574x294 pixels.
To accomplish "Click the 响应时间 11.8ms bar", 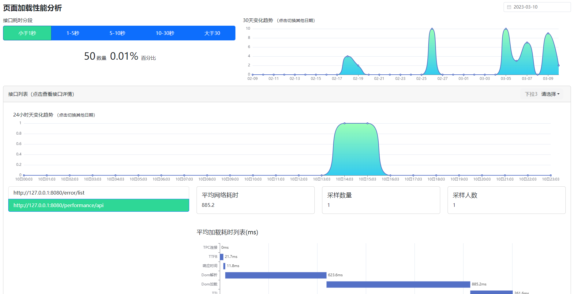I will tap(224, 266).
